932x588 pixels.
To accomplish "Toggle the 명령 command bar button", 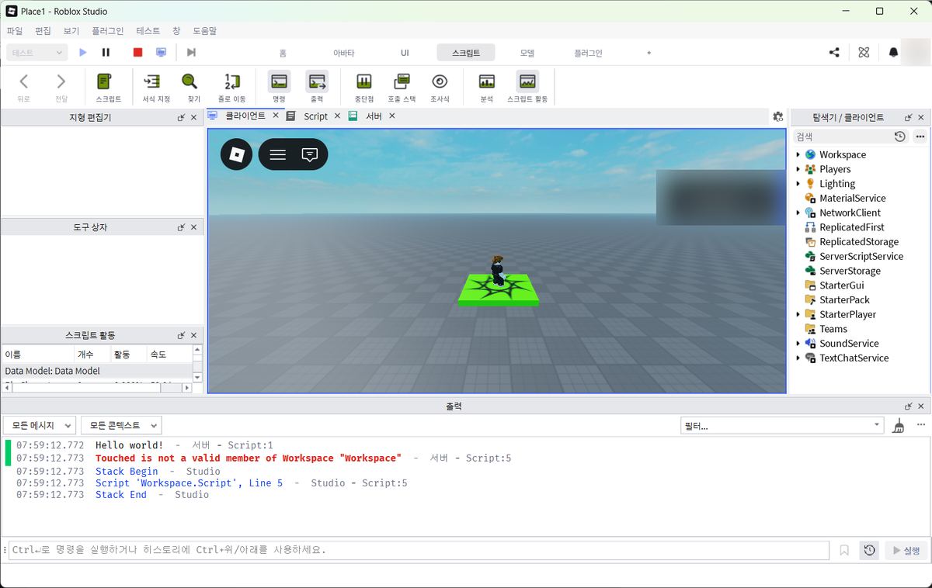I will [279, 87].
